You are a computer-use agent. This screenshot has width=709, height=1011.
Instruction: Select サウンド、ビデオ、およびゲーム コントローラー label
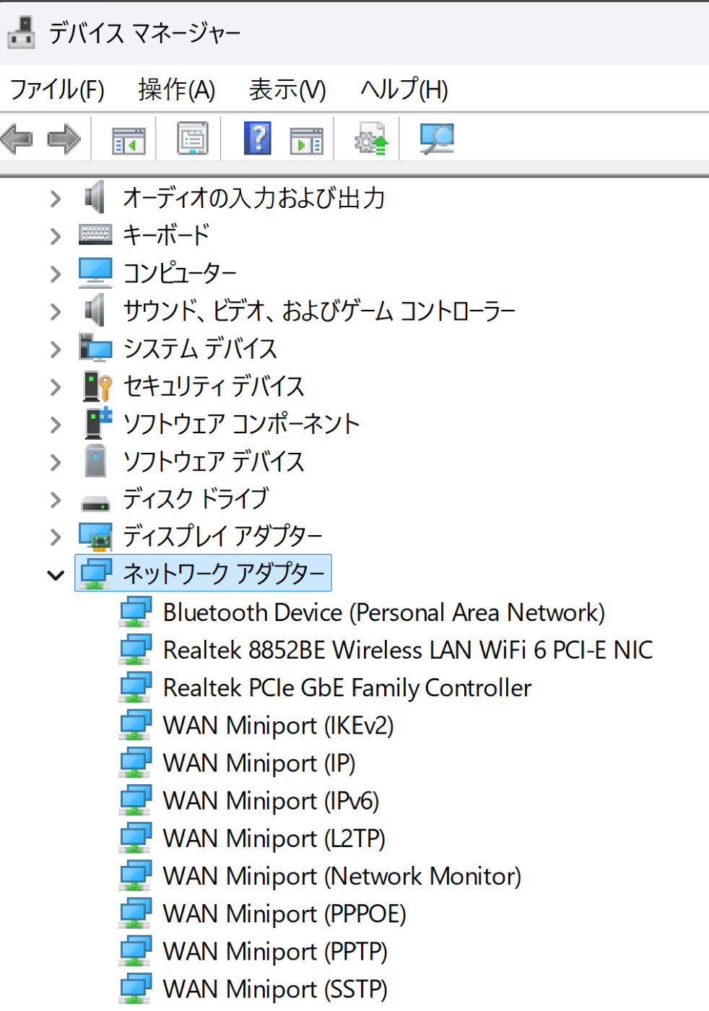(319, 311)
